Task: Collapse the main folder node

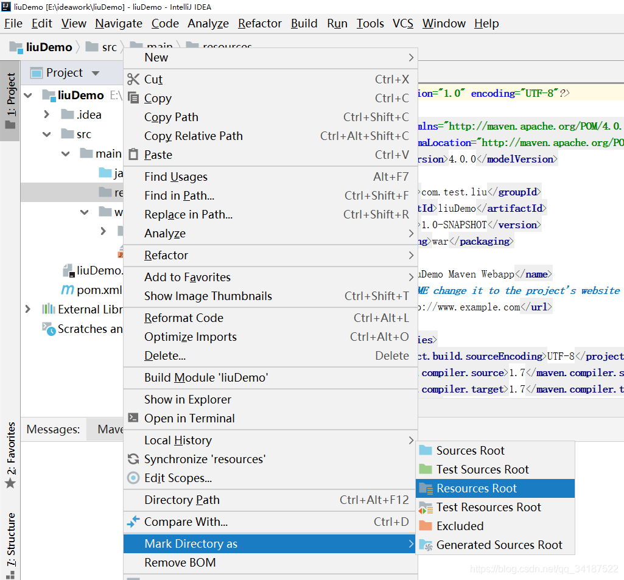Action: [66, 153]
